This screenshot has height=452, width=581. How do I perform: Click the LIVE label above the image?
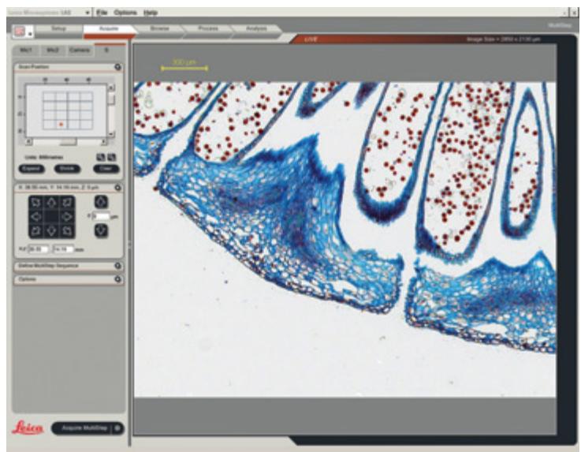tap(311, 39)
